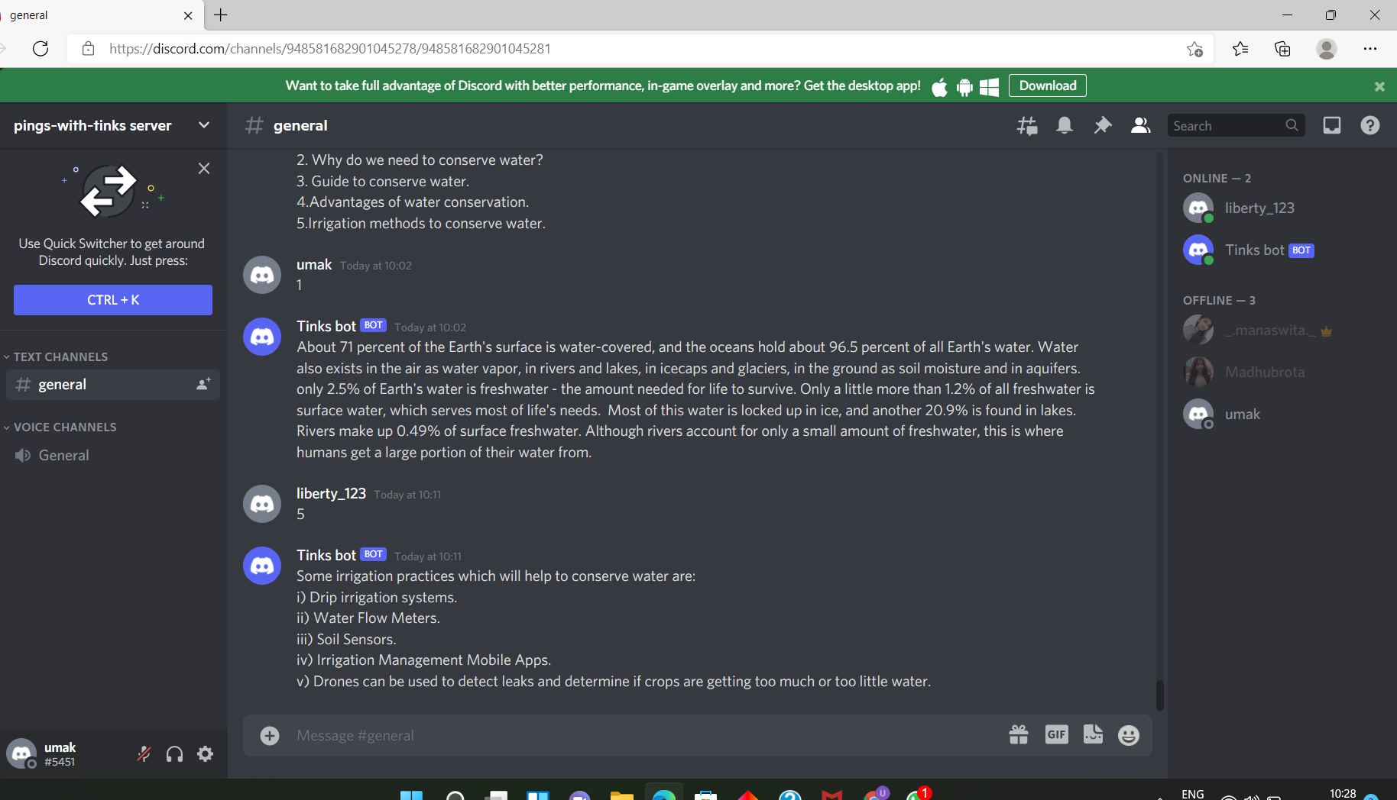Toggle the member list visibility
Image resolution: width=1397 pixels, height=800 pixels.
pos(1140,126)
